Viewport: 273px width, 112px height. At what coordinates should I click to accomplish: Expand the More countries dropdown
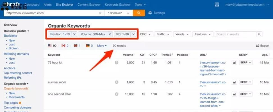point(102,46)
